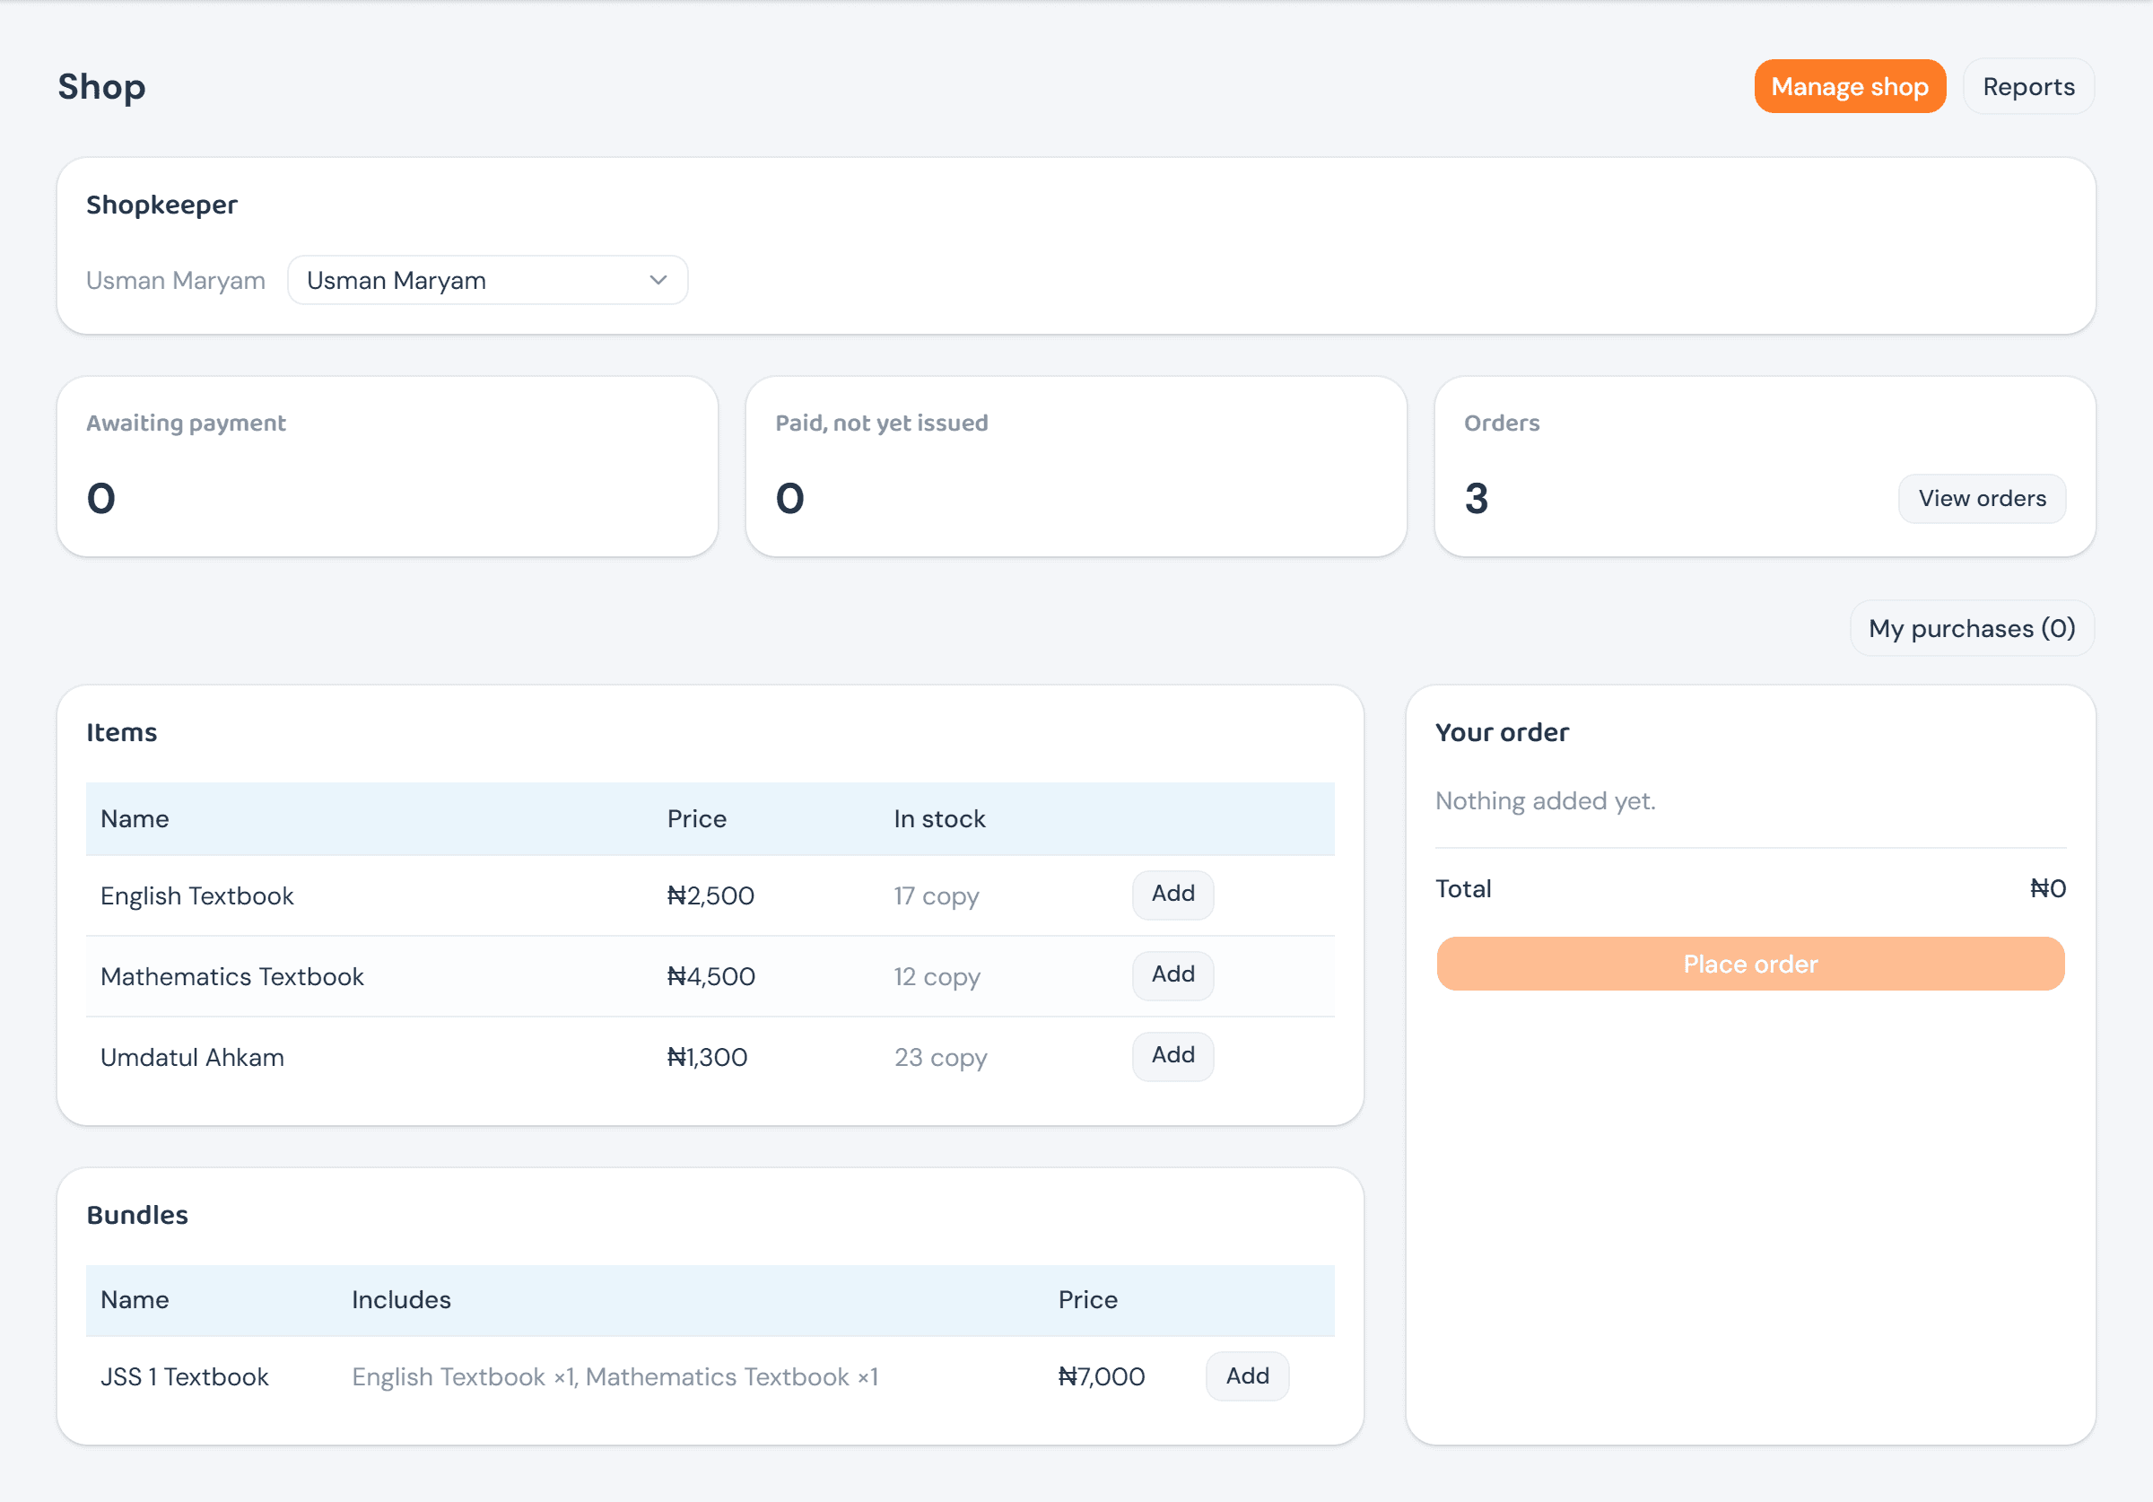This screenshot has height=1502, width=2153.
Task: Click the 23 copy stock value
Action: (x=940, y=1058)
